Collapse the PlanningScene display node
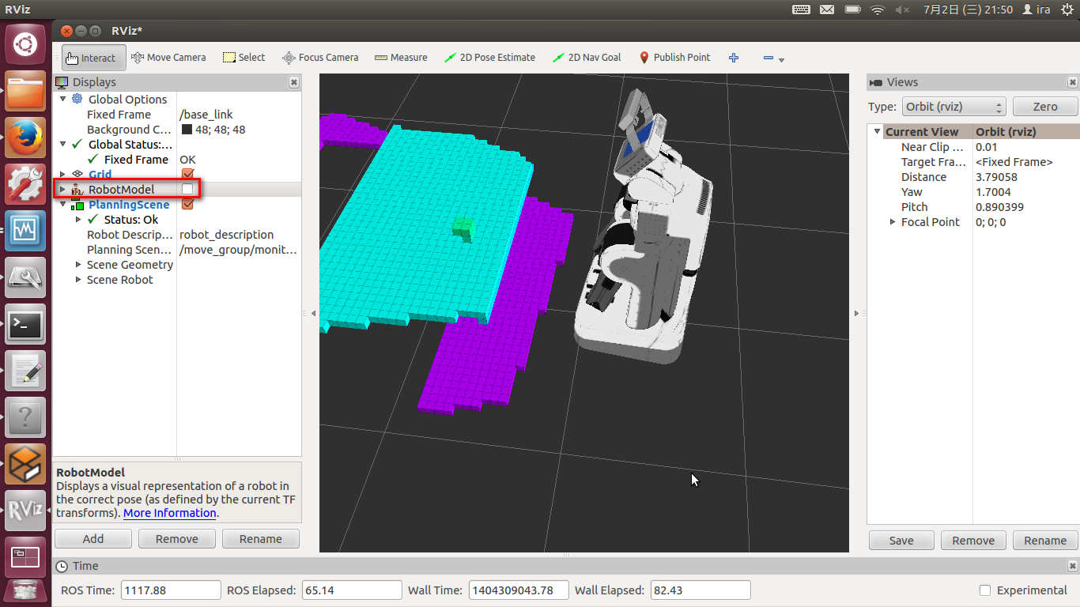 [x=63, y=204]
